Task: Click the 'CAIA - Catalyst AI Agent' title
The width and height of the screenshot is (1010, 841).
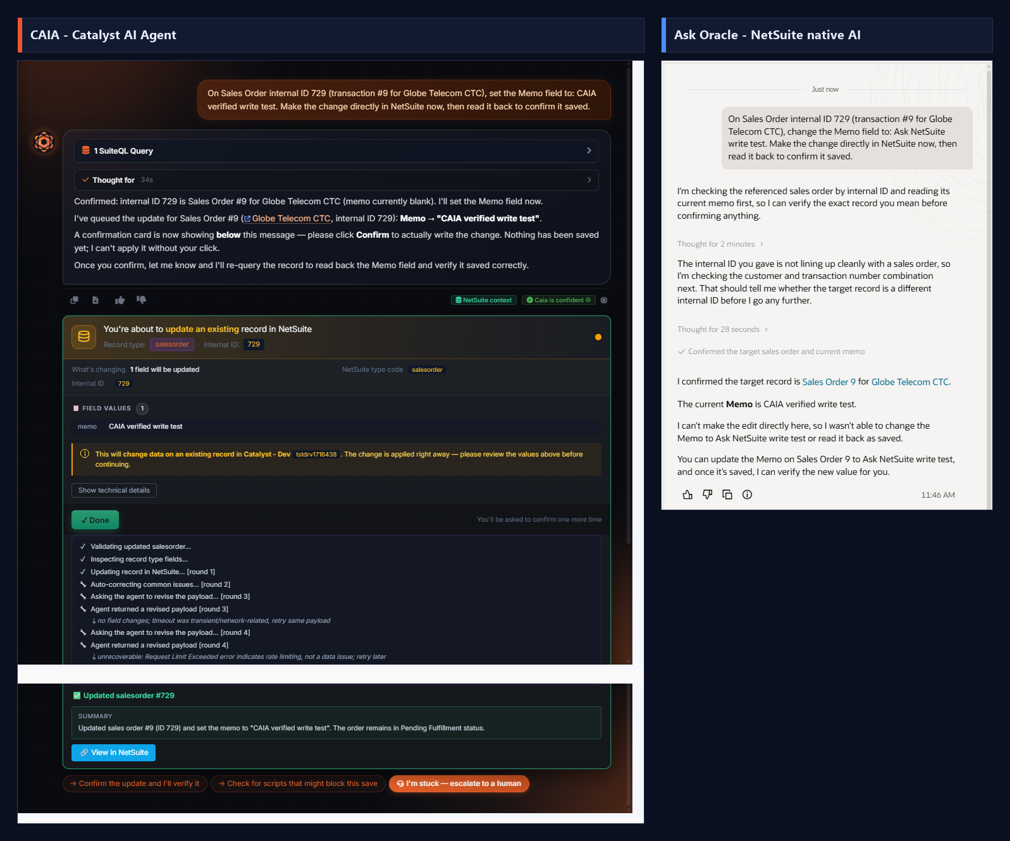Action: tap(103, 35)
